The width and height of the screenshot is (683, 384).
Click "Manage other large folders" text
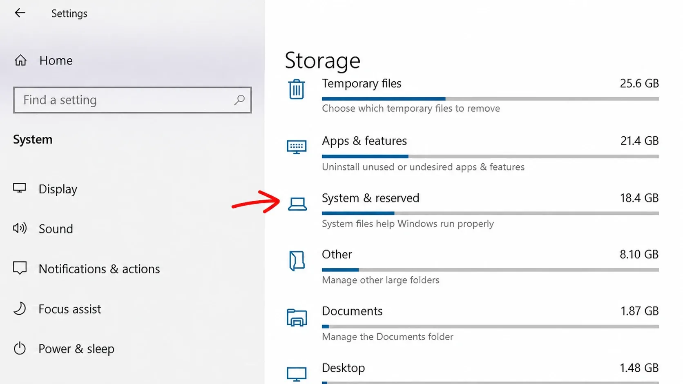point(381,280)
